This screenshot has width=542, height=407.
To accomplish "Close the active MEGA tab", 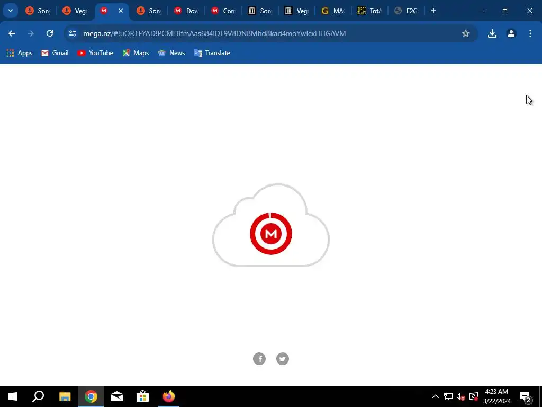I will (121, 11).
